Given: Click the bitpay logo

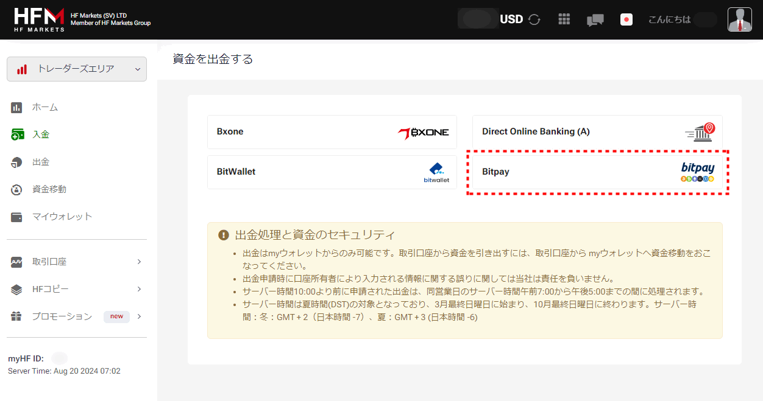Looking at the screenshot, I should (698, 172).
